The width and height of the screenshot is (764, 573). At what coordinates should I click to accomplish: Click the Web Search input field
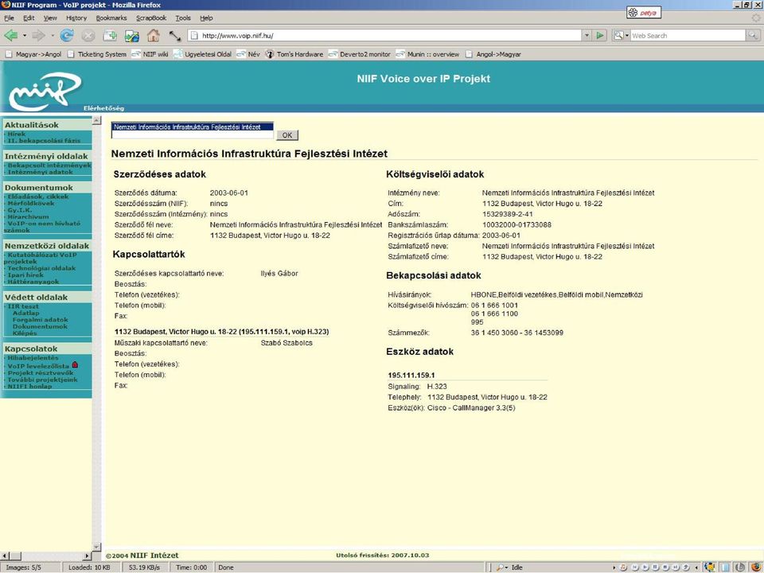coord(688,36)
